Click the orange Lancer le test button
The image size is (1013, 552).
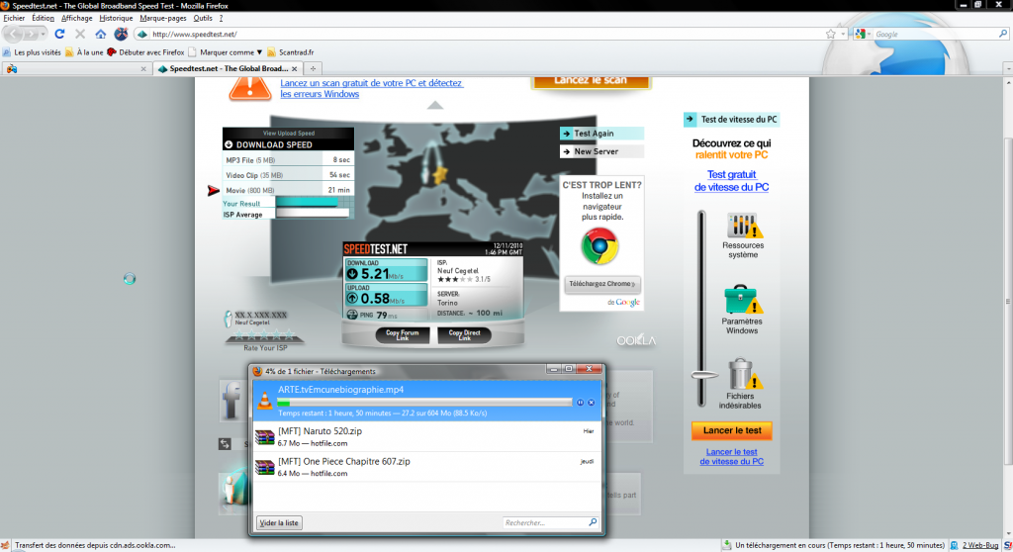[x=731, y=430]
